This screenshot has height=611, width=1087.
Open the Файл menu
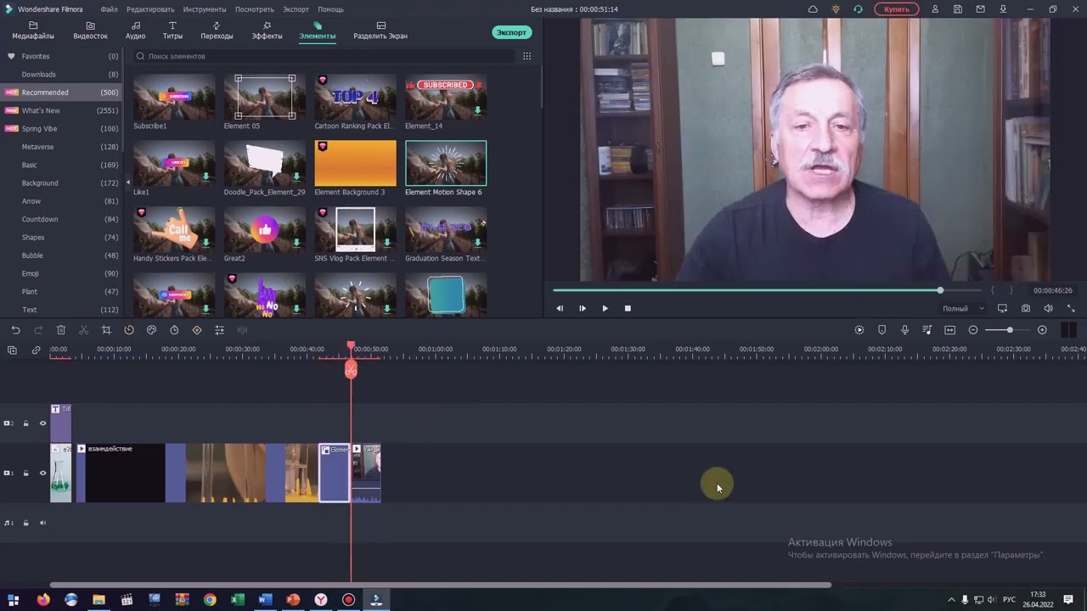click(x=109, y=9)
